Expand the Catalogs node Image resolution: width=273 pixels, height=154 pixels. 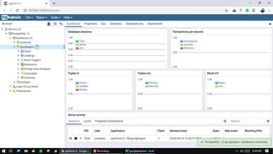pos(18,56)
